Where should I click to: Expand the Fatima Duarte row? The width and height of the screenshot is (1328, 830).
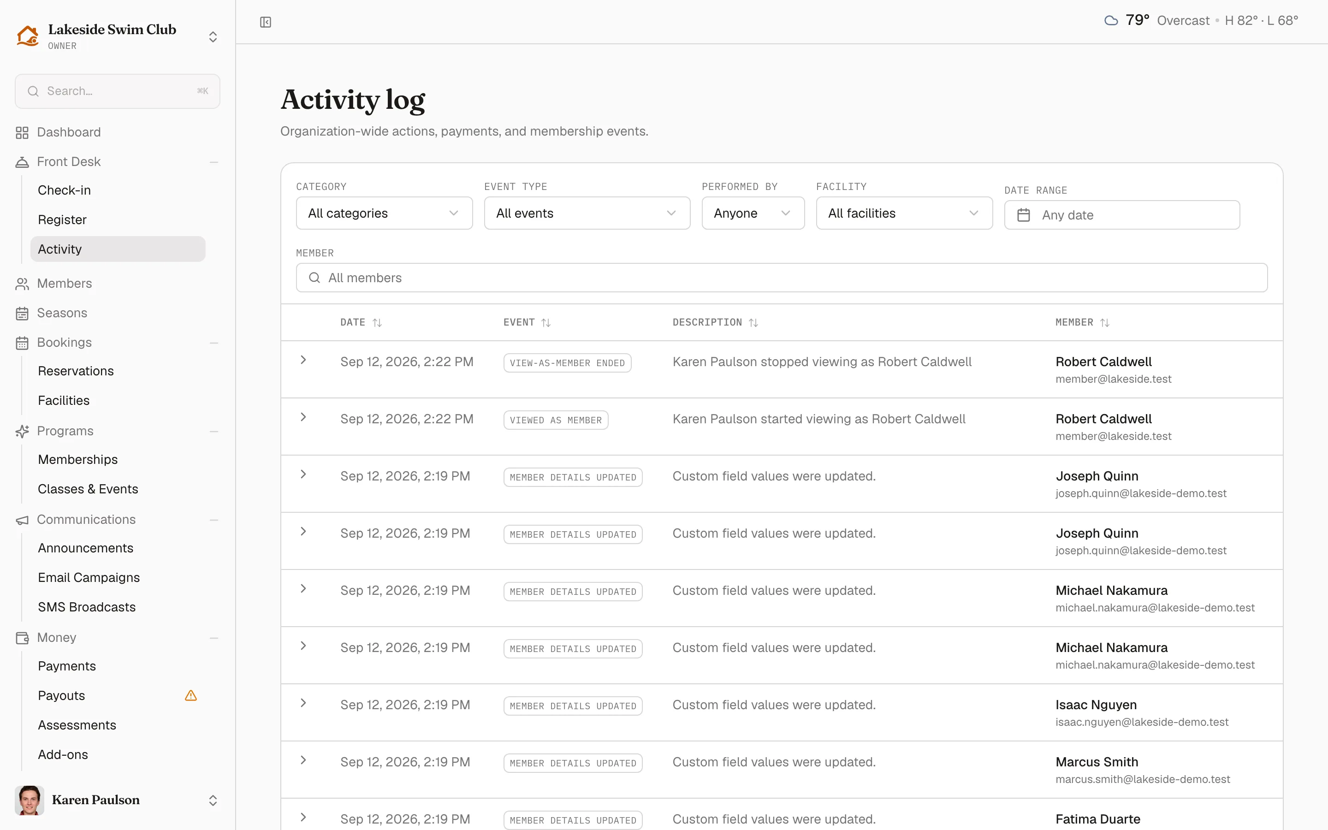pos(303,818)
